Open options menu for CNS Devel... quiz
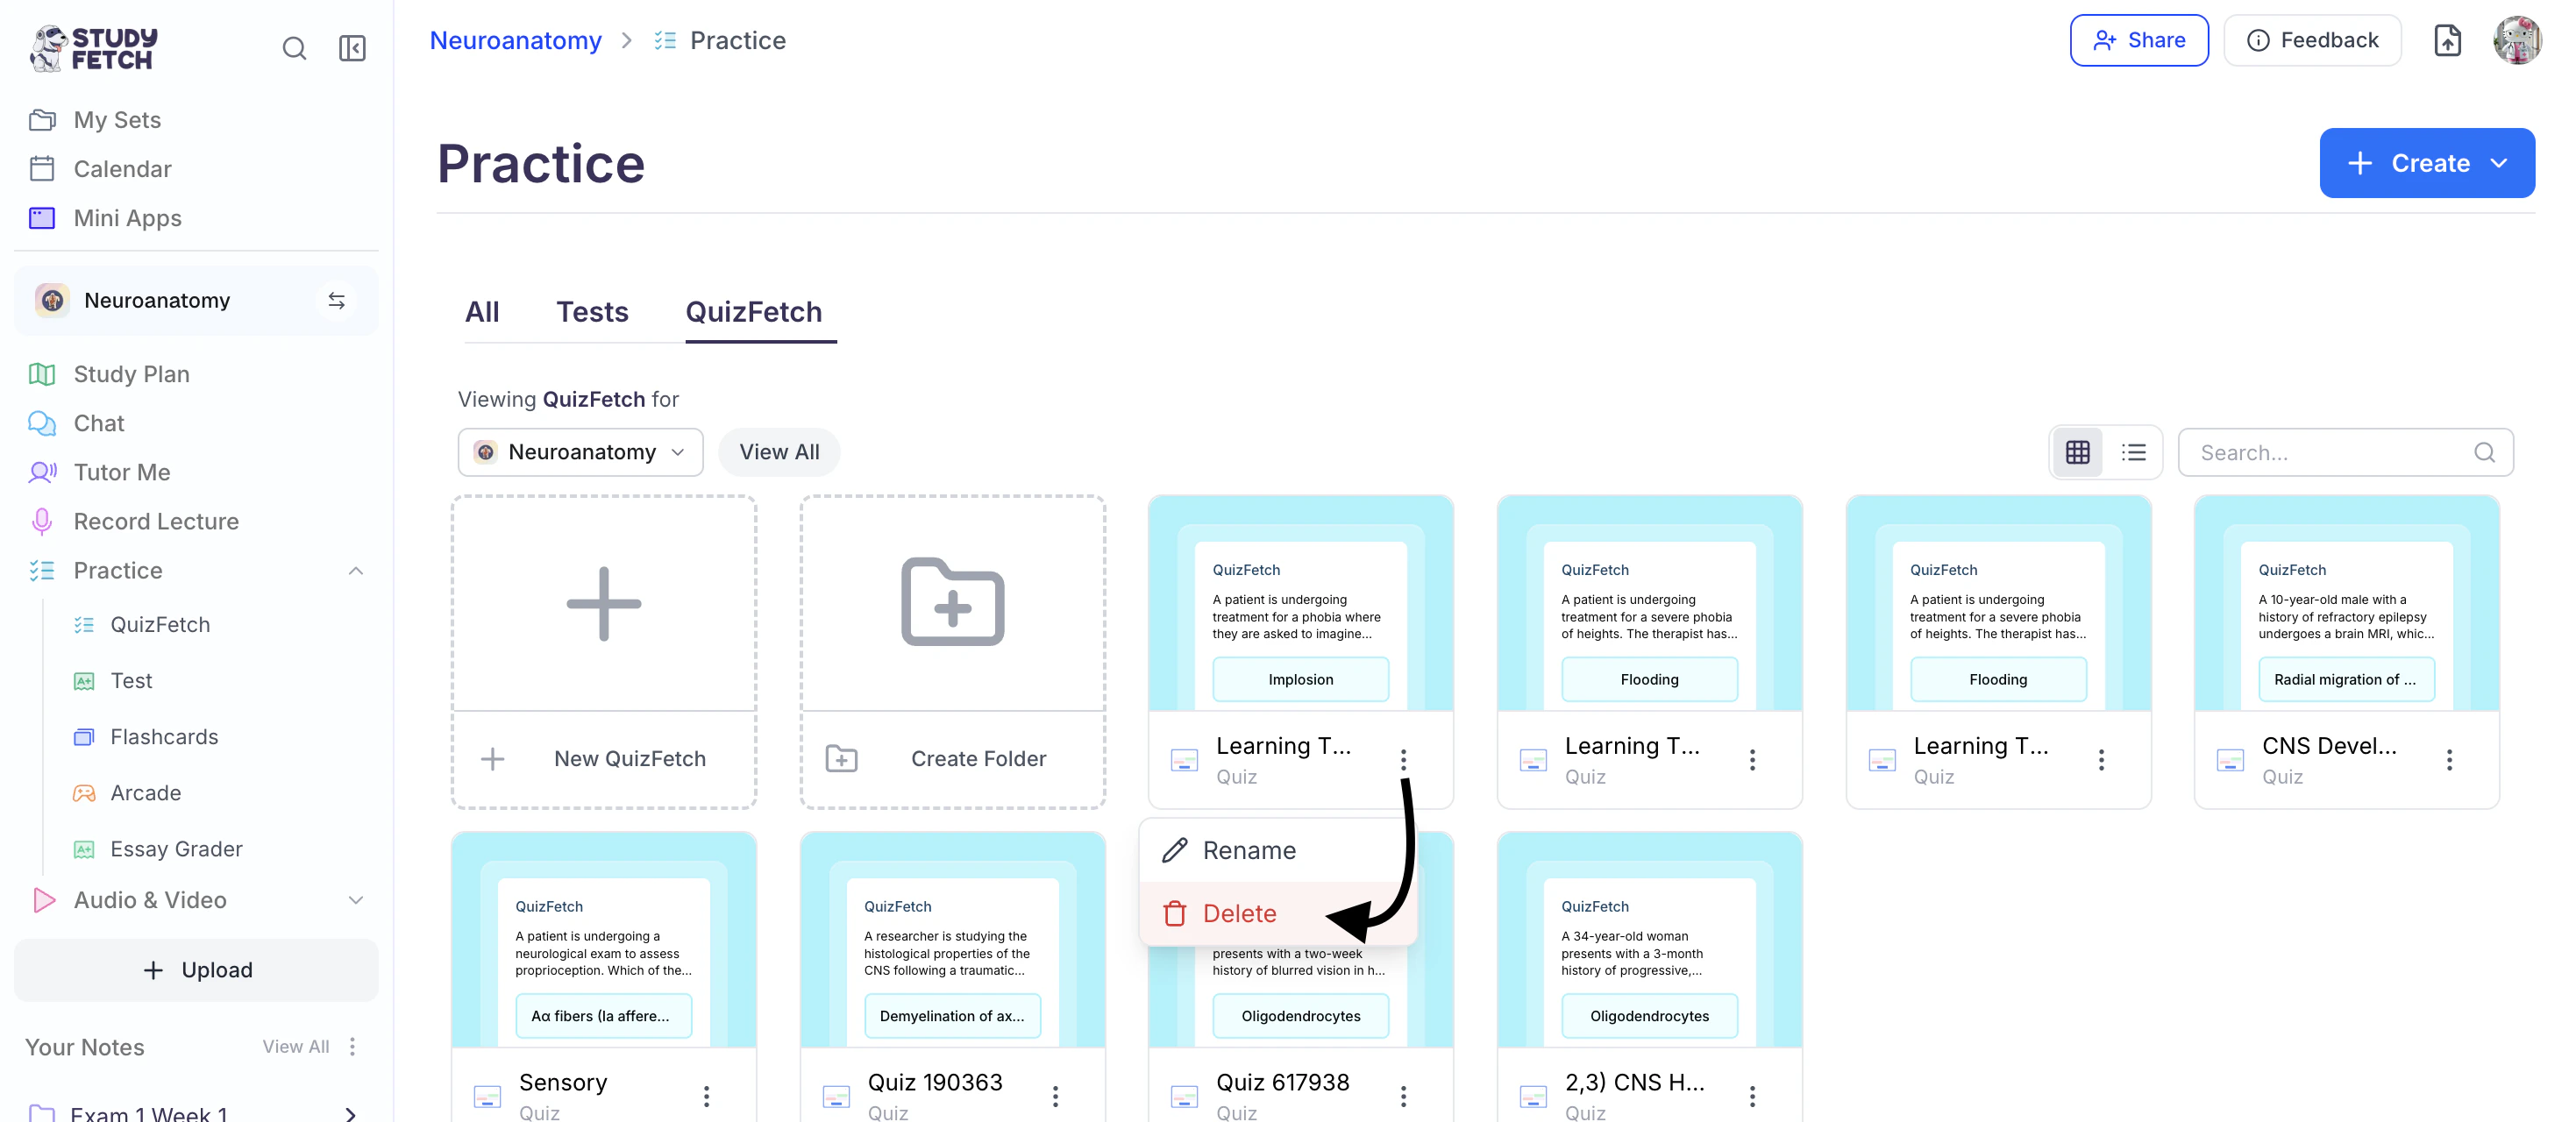 click(x=2449, y=760)
